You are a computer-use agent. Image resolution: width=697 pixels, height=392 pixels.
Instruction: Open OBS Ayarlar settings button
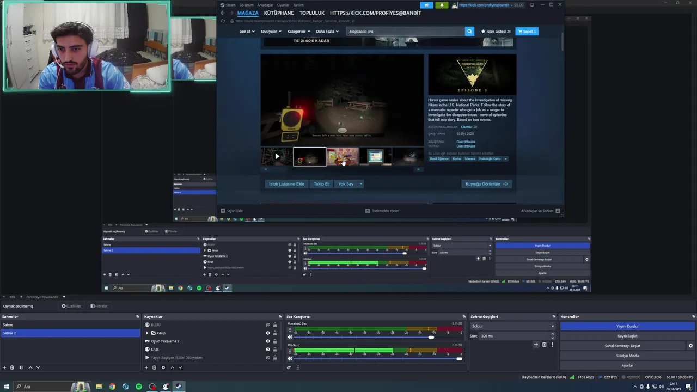click(x=627, y=365)
